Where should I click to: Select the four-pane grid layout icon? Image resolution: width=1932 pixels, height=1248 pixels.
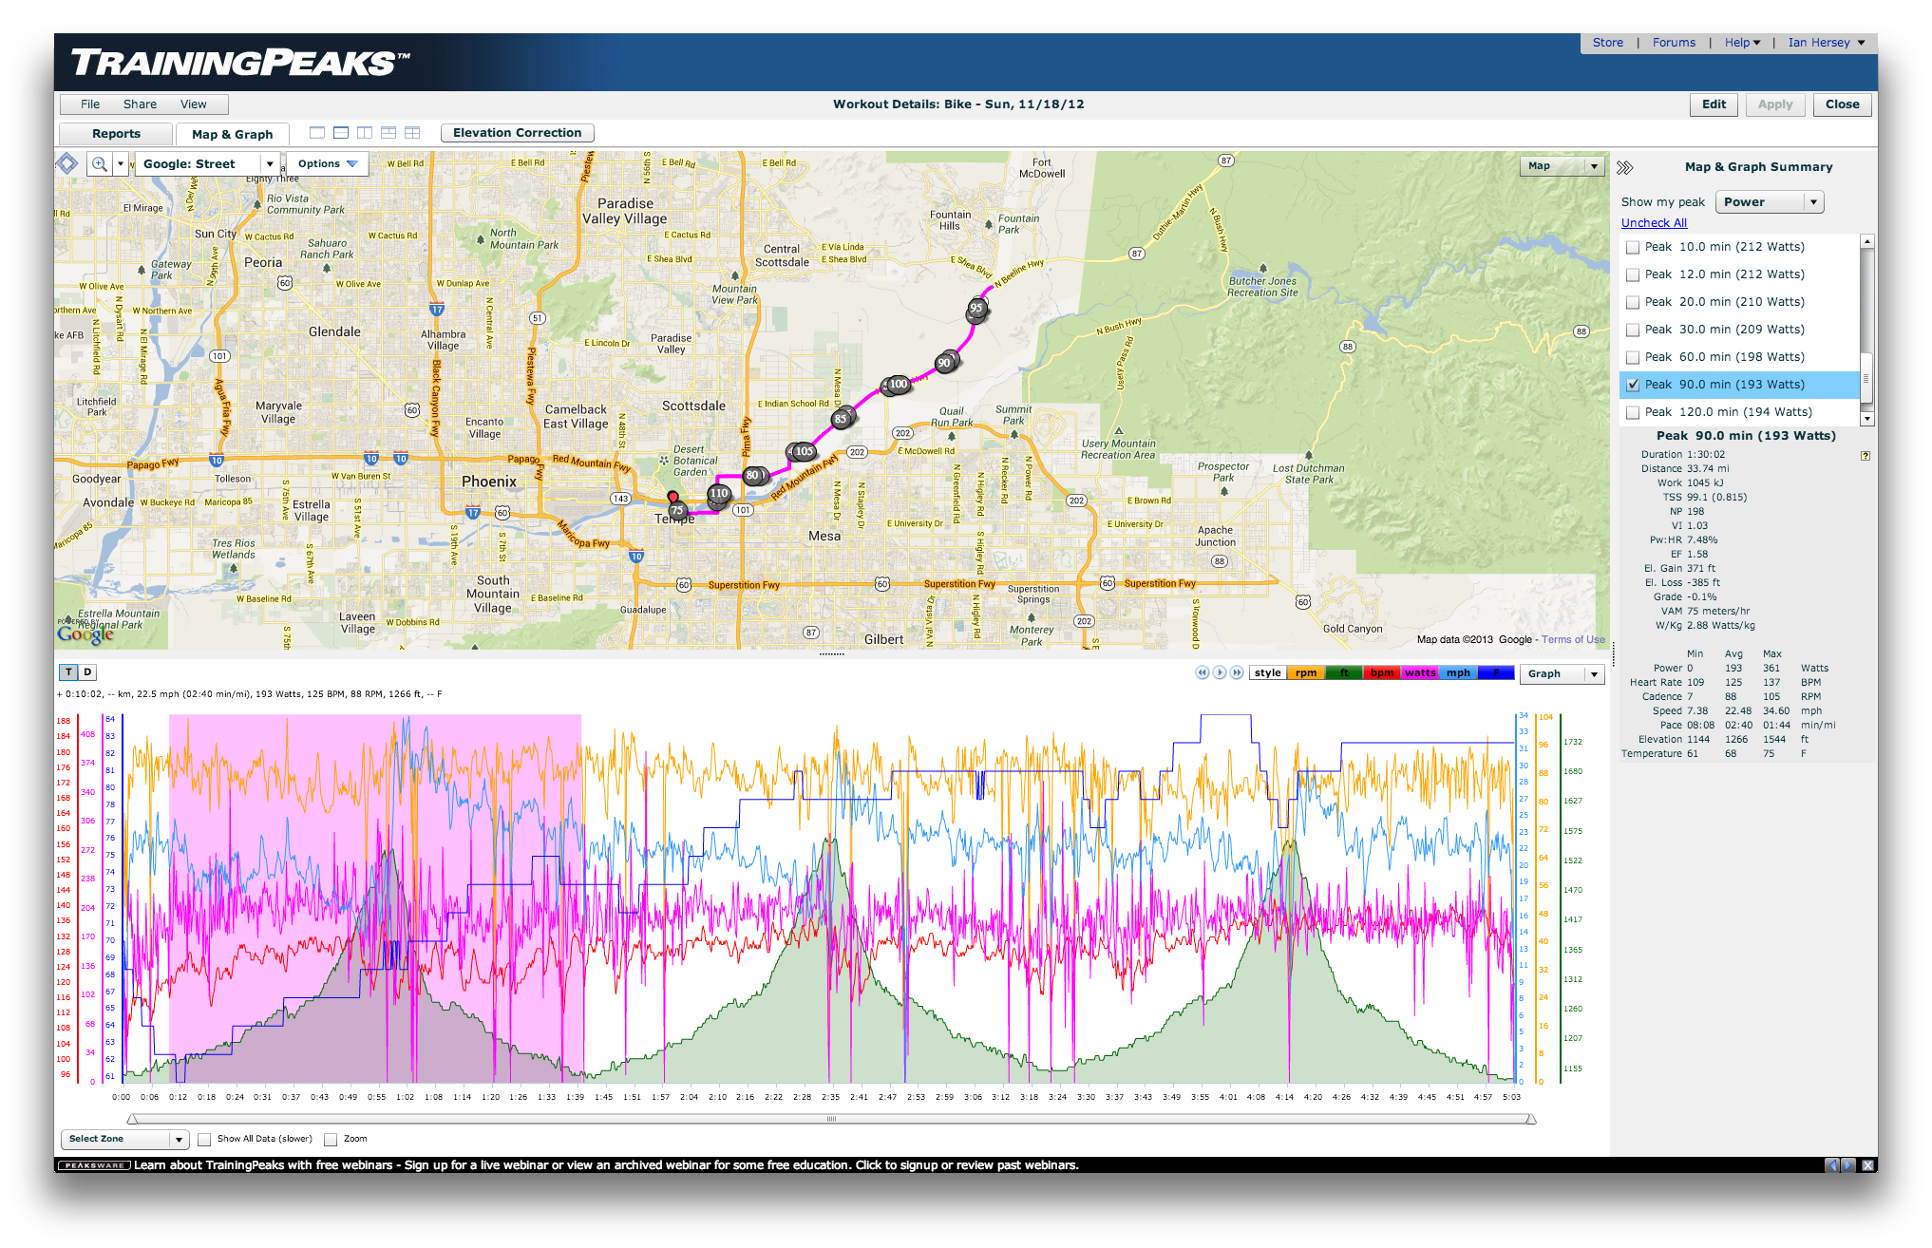point(412,133)
